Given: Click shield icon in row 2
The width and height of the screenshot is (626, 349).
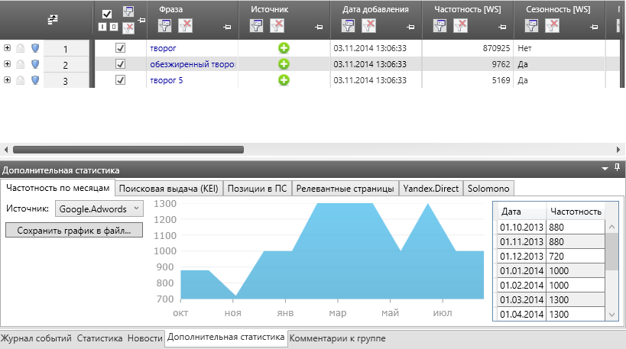Looking at the screenshot, I should click(34, 64).
